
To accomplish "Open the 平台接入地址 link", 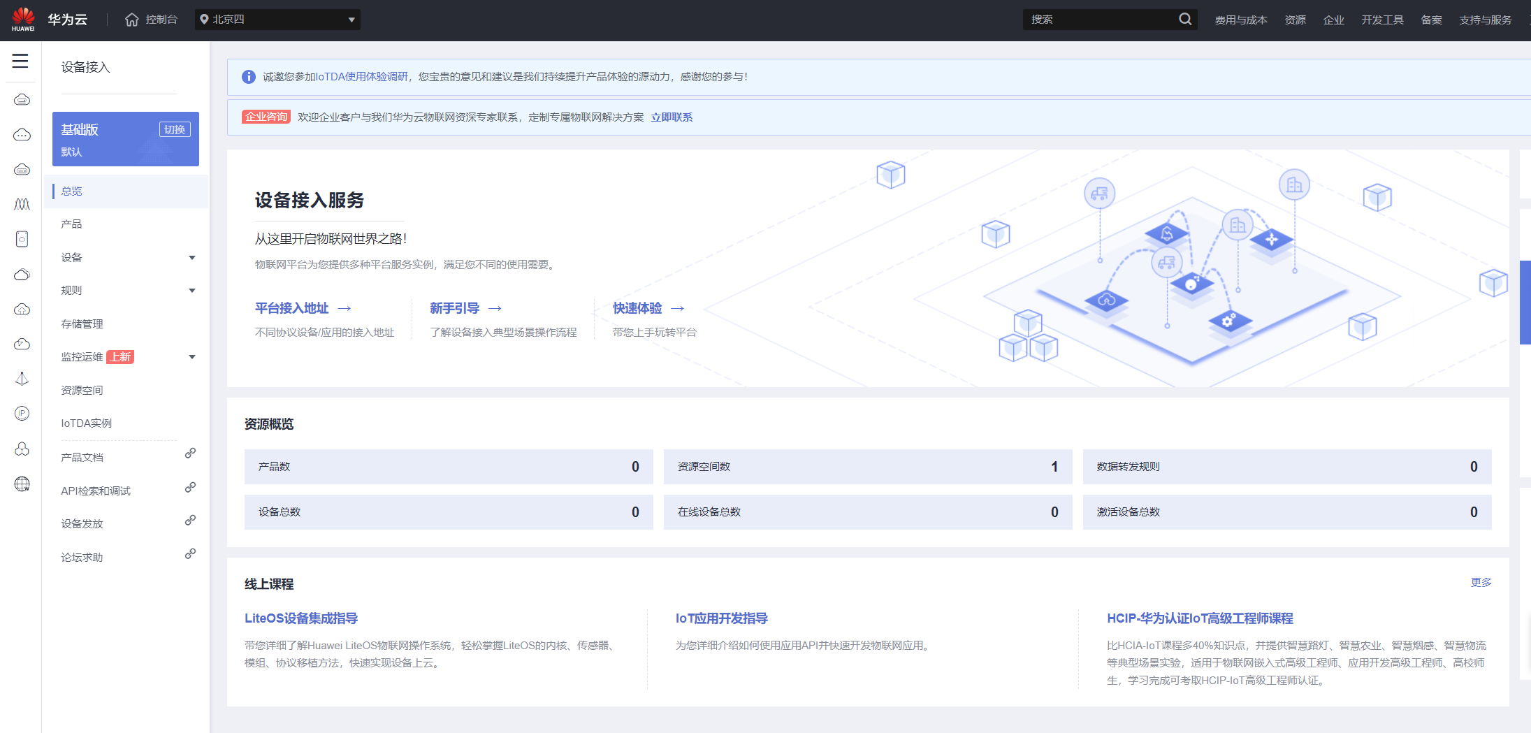I will coord(291,308).
